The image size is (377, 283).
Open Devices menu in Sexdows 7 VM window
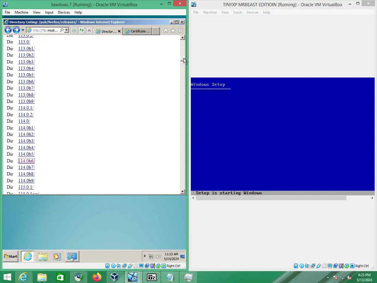tap(64, 12)
